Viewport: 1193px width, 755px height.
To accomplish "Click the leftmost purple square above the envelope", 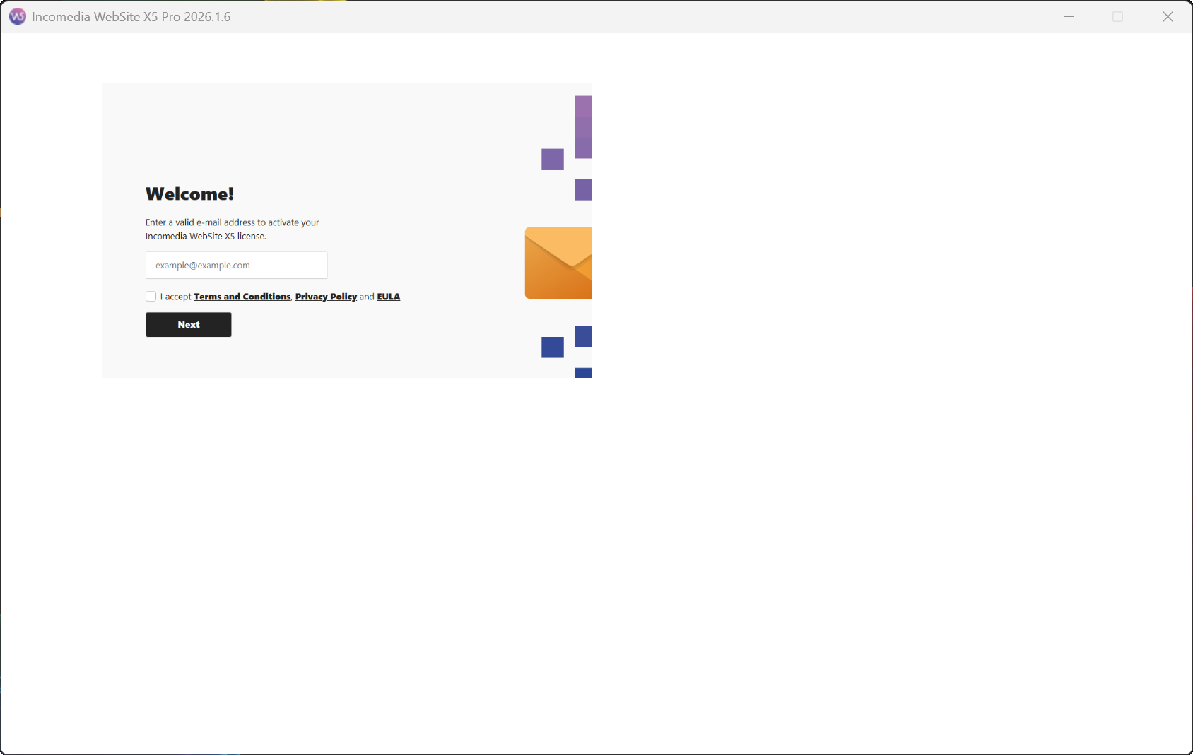I will click(x=552, y=159).
